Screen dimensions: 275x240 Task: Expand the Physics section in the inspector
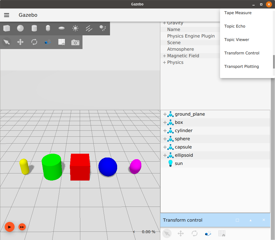click(164, 62)
